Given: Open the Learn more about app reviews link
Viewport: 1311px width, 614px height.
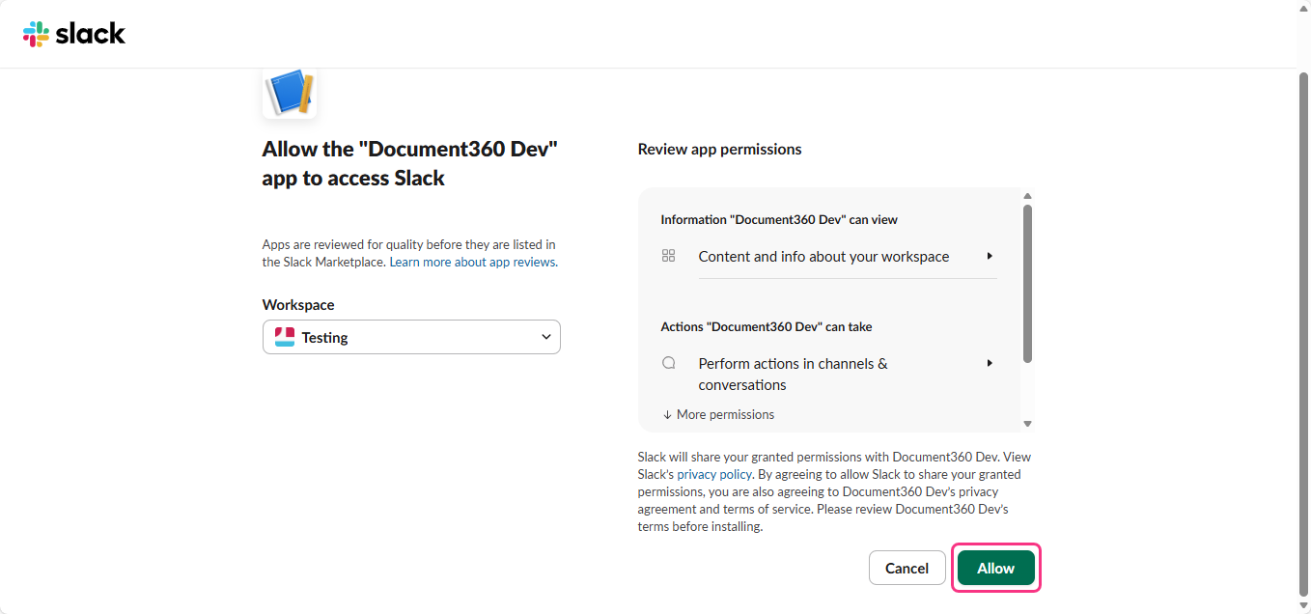Looking at the screenshot, I should coord(472,262).
